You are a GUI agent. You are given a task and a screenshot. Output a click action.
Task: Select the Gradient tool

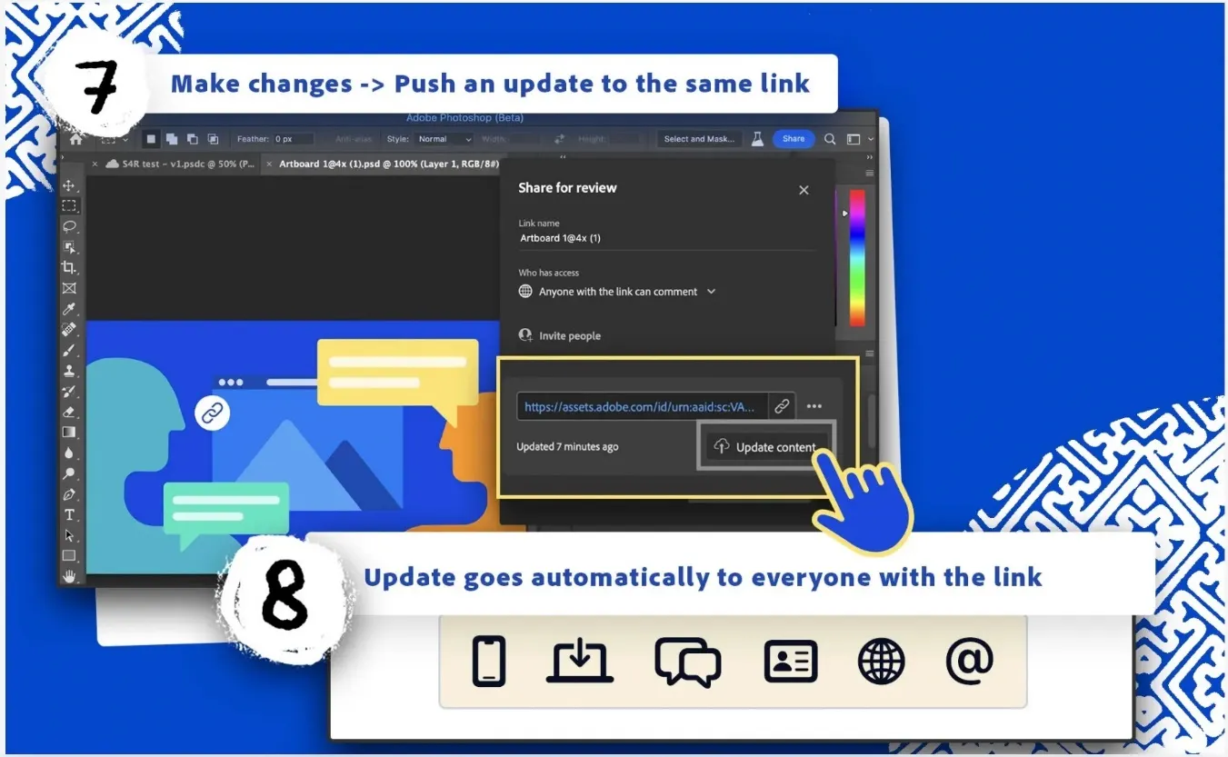(x=69, y=433)
